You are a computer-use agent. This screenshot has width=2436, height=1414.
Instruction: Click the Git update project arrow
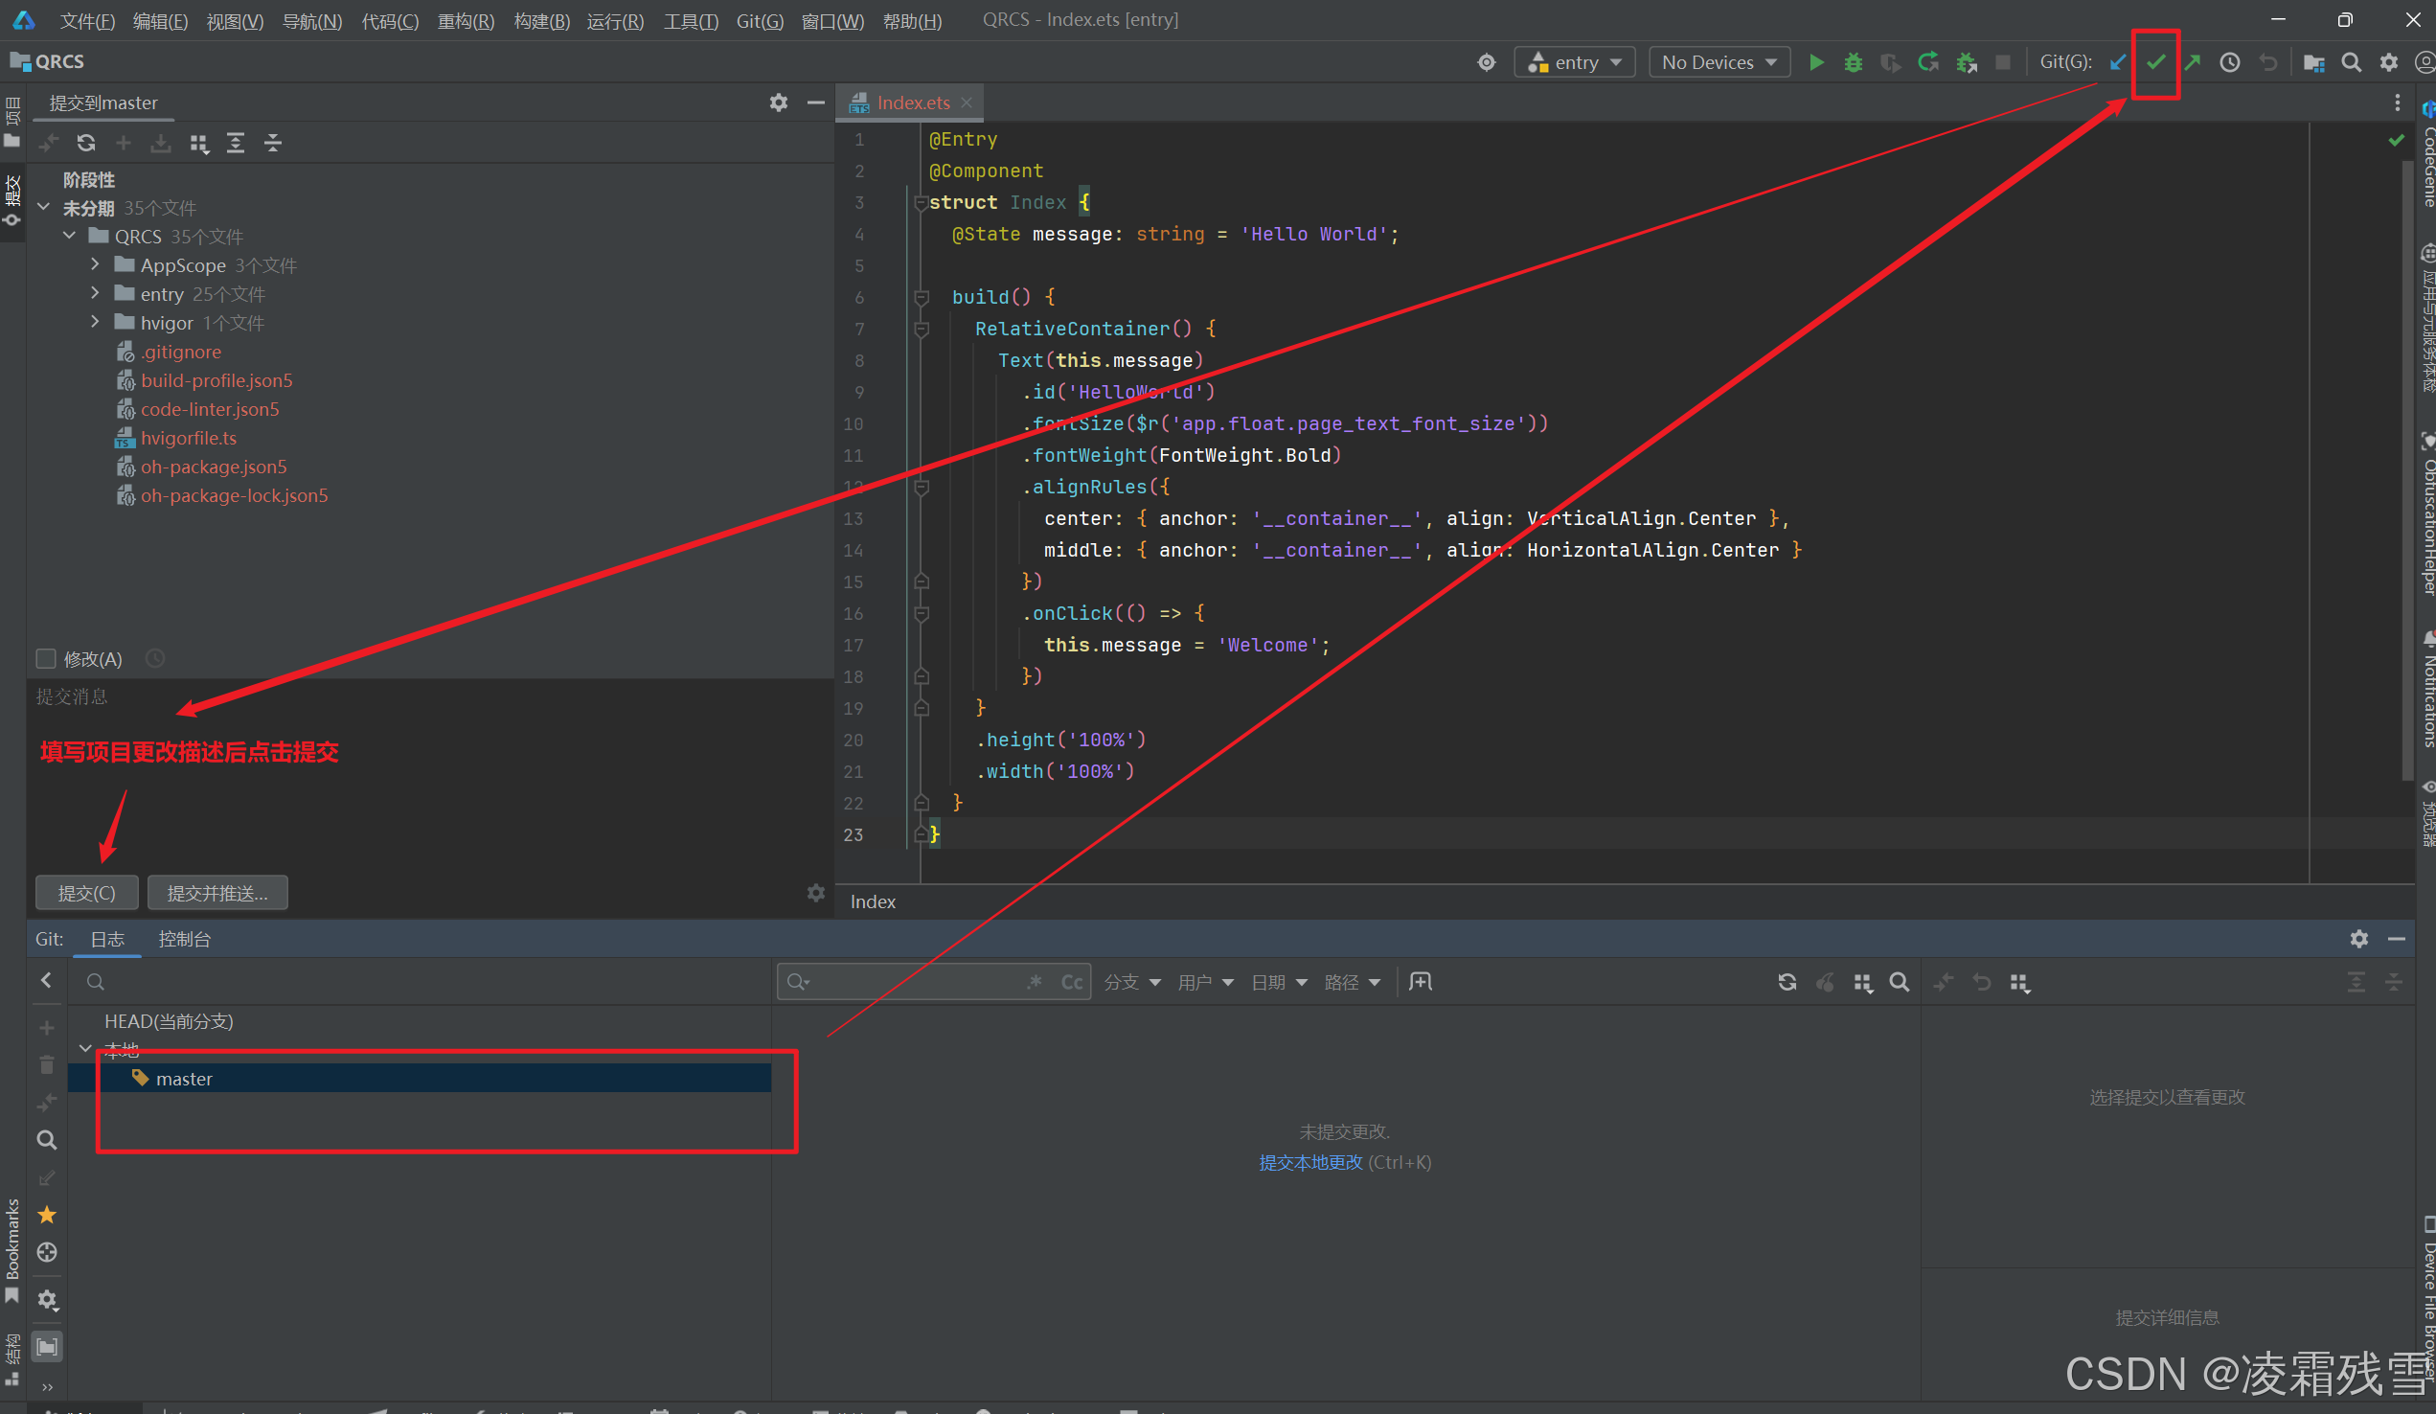tap(2118, 63)
